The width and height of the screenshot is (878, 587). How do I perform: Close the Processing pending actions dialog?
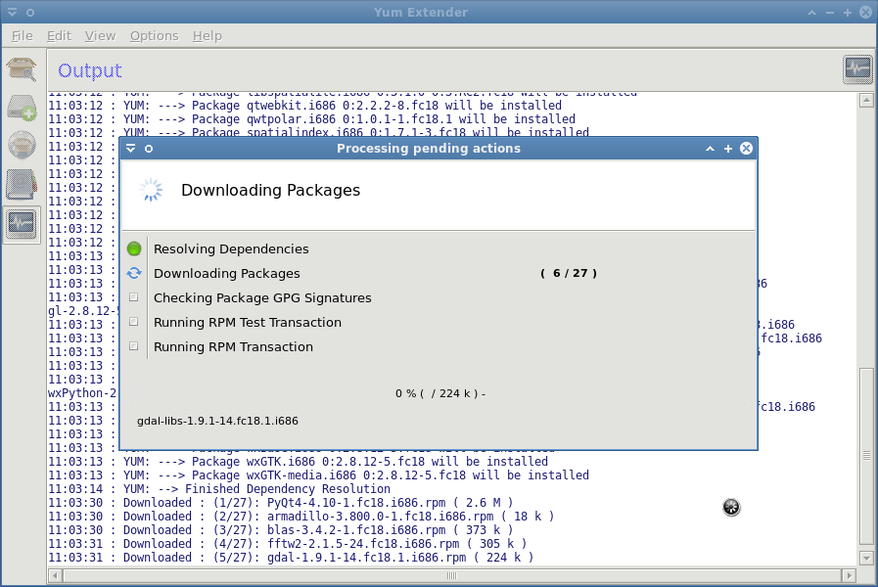point(747,149)
